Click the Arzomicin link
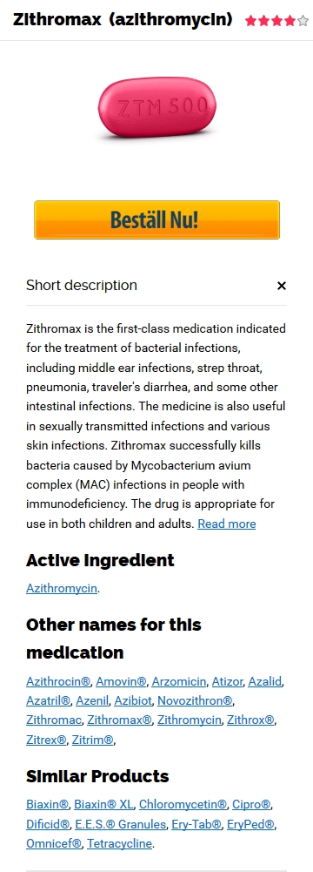 tap(179, 681)
